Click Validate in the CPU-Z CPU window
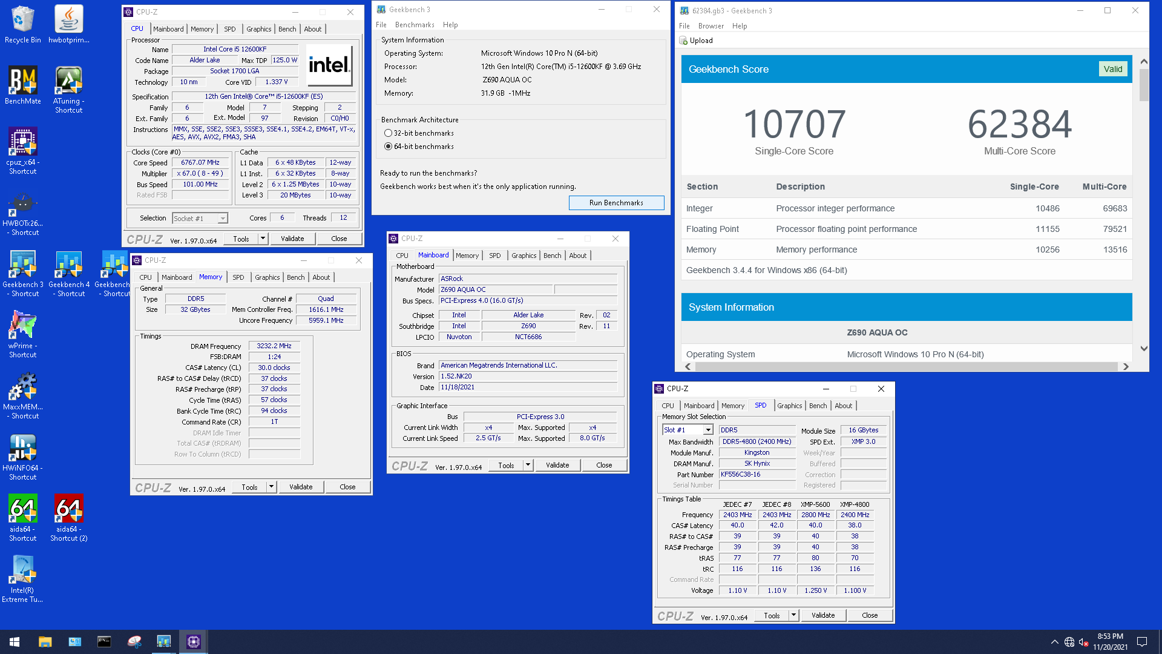 [292, 239]
